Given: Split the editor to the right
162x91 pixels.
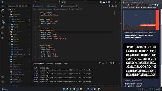Looking at the screenshot, I should (x=116, y=6).
